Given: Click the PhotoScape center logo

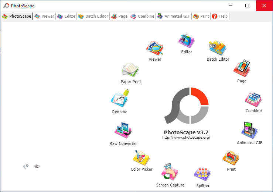Looking at the screenshot, I should [x=187, y=106].
